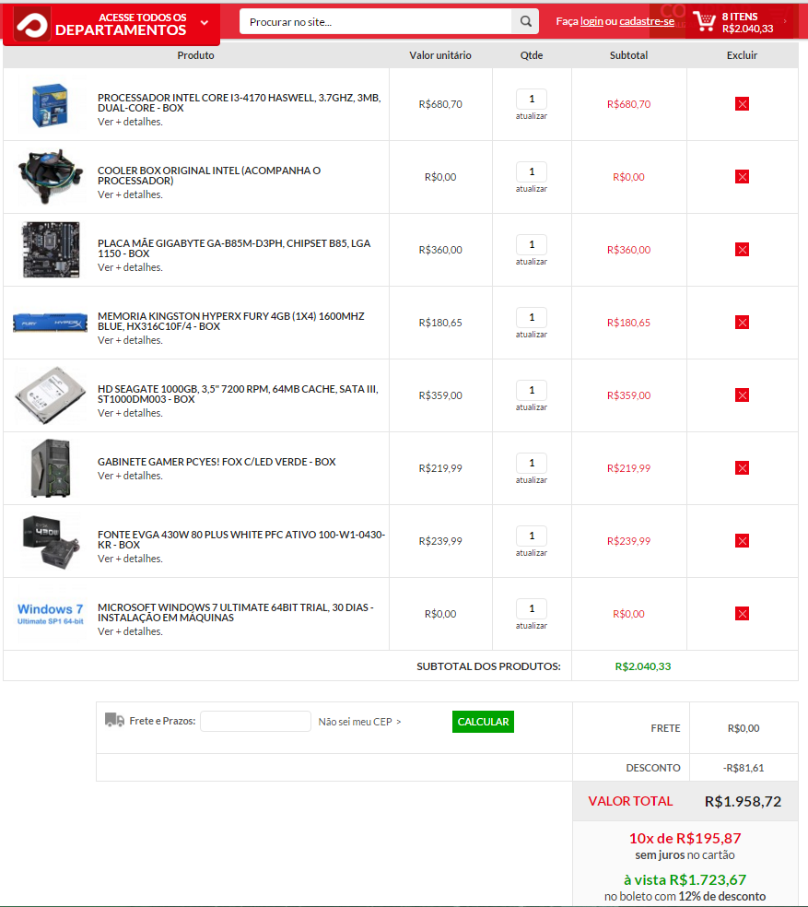Open the PCYES Fox case image
The image size is (808, 907).
[x=51, y=468]
